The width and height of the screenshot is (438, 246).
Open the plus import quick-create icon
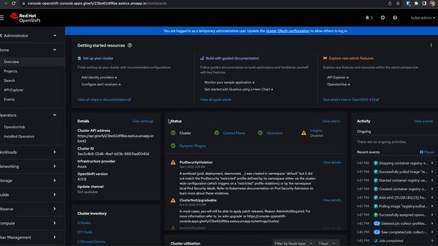coord(383,18)
